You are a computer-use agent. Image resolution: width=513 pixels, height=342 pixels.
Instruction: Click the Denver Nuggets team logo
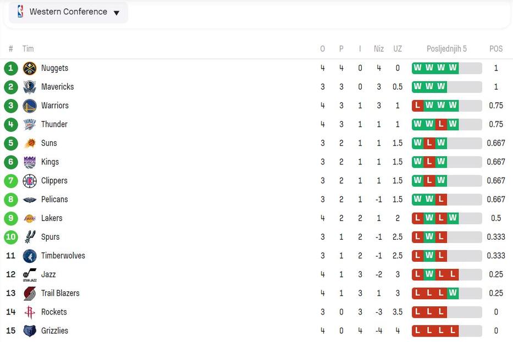tap(30, 68)
